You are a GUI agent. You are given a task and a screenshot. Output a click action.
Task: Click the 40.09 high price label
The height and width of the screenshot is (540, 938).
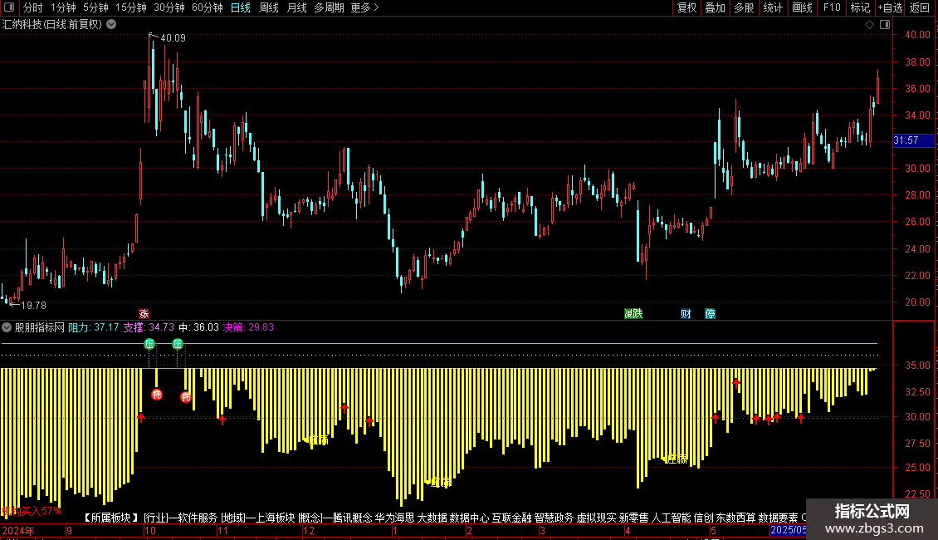click(173, 38)
